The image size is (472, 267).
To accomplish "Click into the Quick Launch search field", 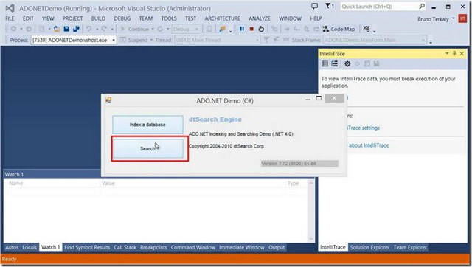I will (379, 7).
